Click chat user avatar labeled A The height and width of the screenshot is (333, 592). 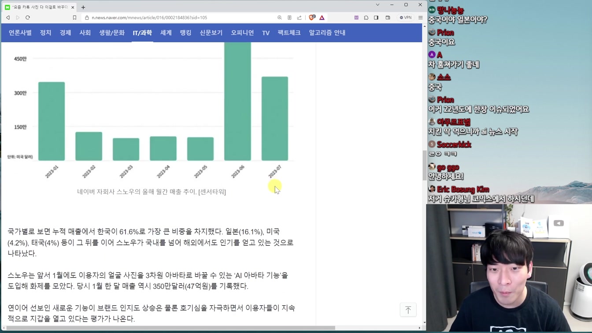[432, 55]
